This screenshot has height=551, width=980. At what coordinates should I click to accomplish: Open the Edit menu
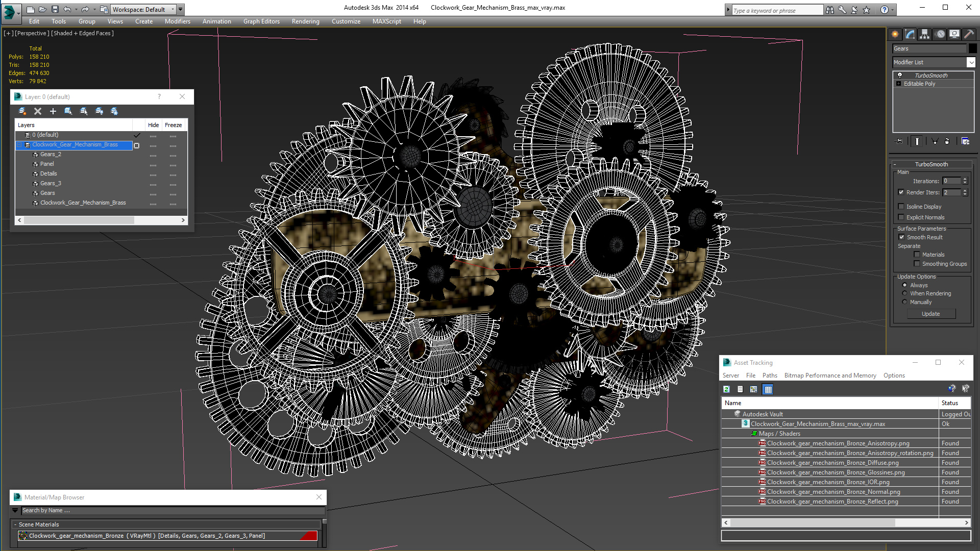coord(34,21)
